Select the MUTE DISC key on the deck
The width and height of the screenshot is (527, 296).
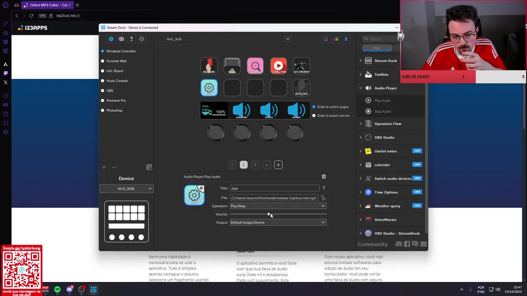[x=301, y=88]
